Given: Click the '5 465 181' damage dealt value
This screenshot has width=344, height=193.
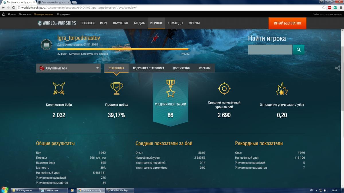Looking at the screenshot, I should point(99,173).
